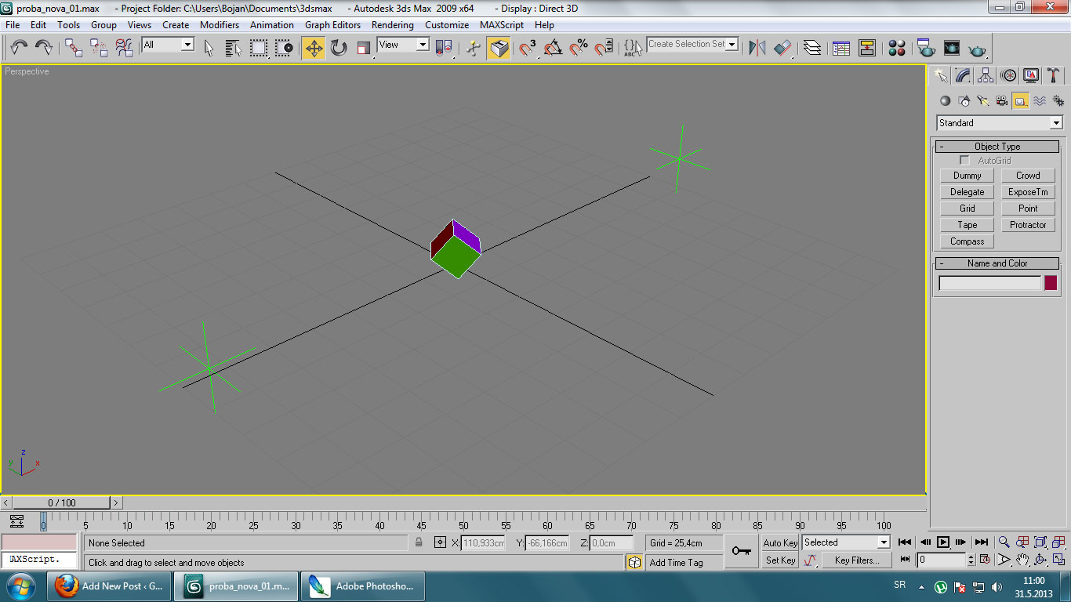Toggle the Auto Key button
This screenshot has width=1071, height=602.
click(x=780, y=542)
